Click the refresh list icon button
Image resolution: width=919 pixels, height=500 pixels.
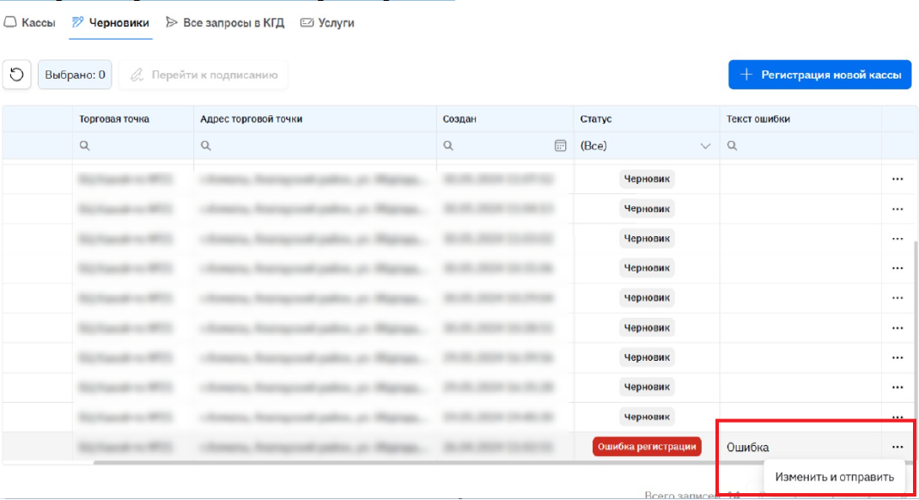pos(16,75)
